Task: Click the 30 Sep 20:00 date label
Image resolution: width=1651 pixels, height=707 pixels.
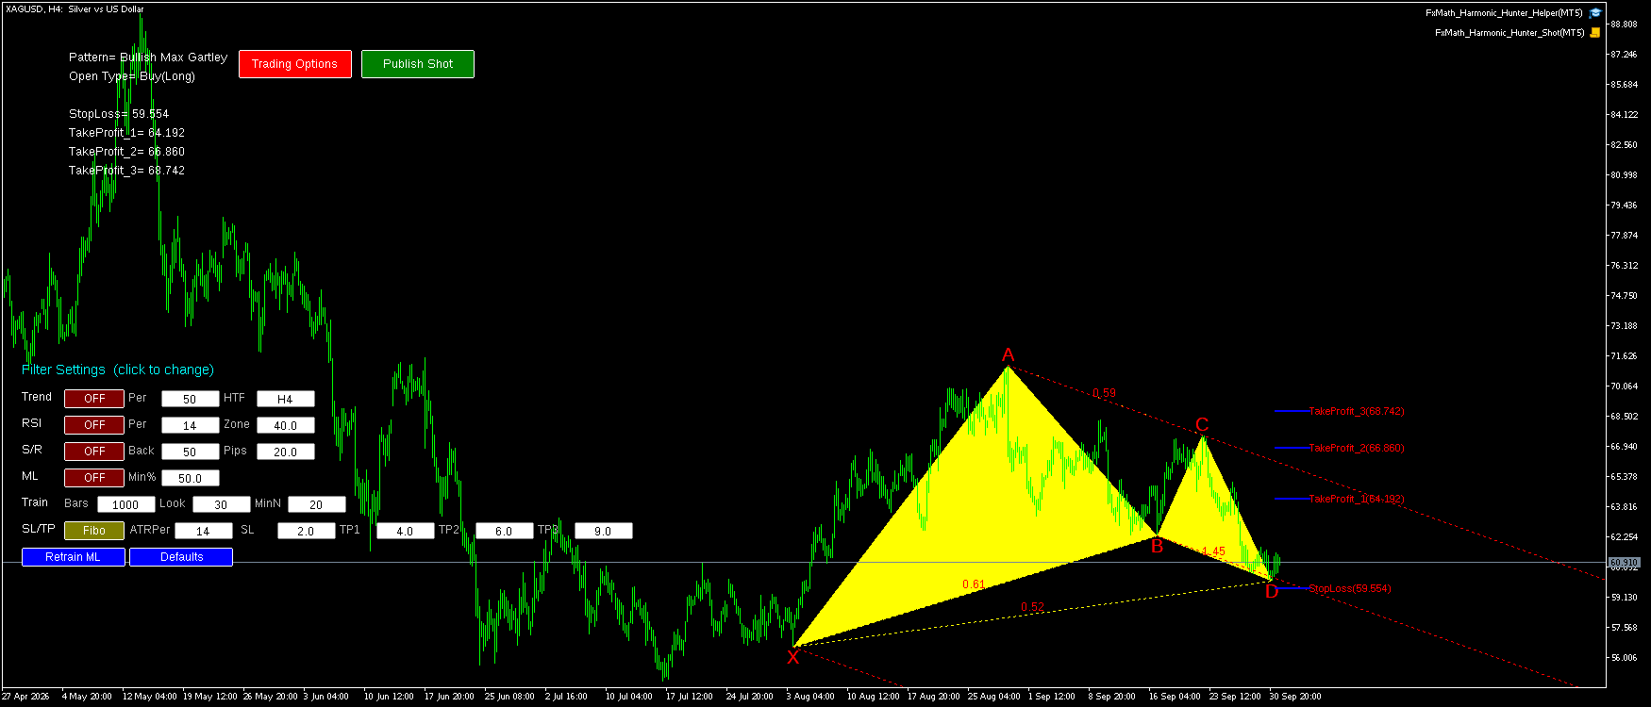Action: click(1295, 697)
